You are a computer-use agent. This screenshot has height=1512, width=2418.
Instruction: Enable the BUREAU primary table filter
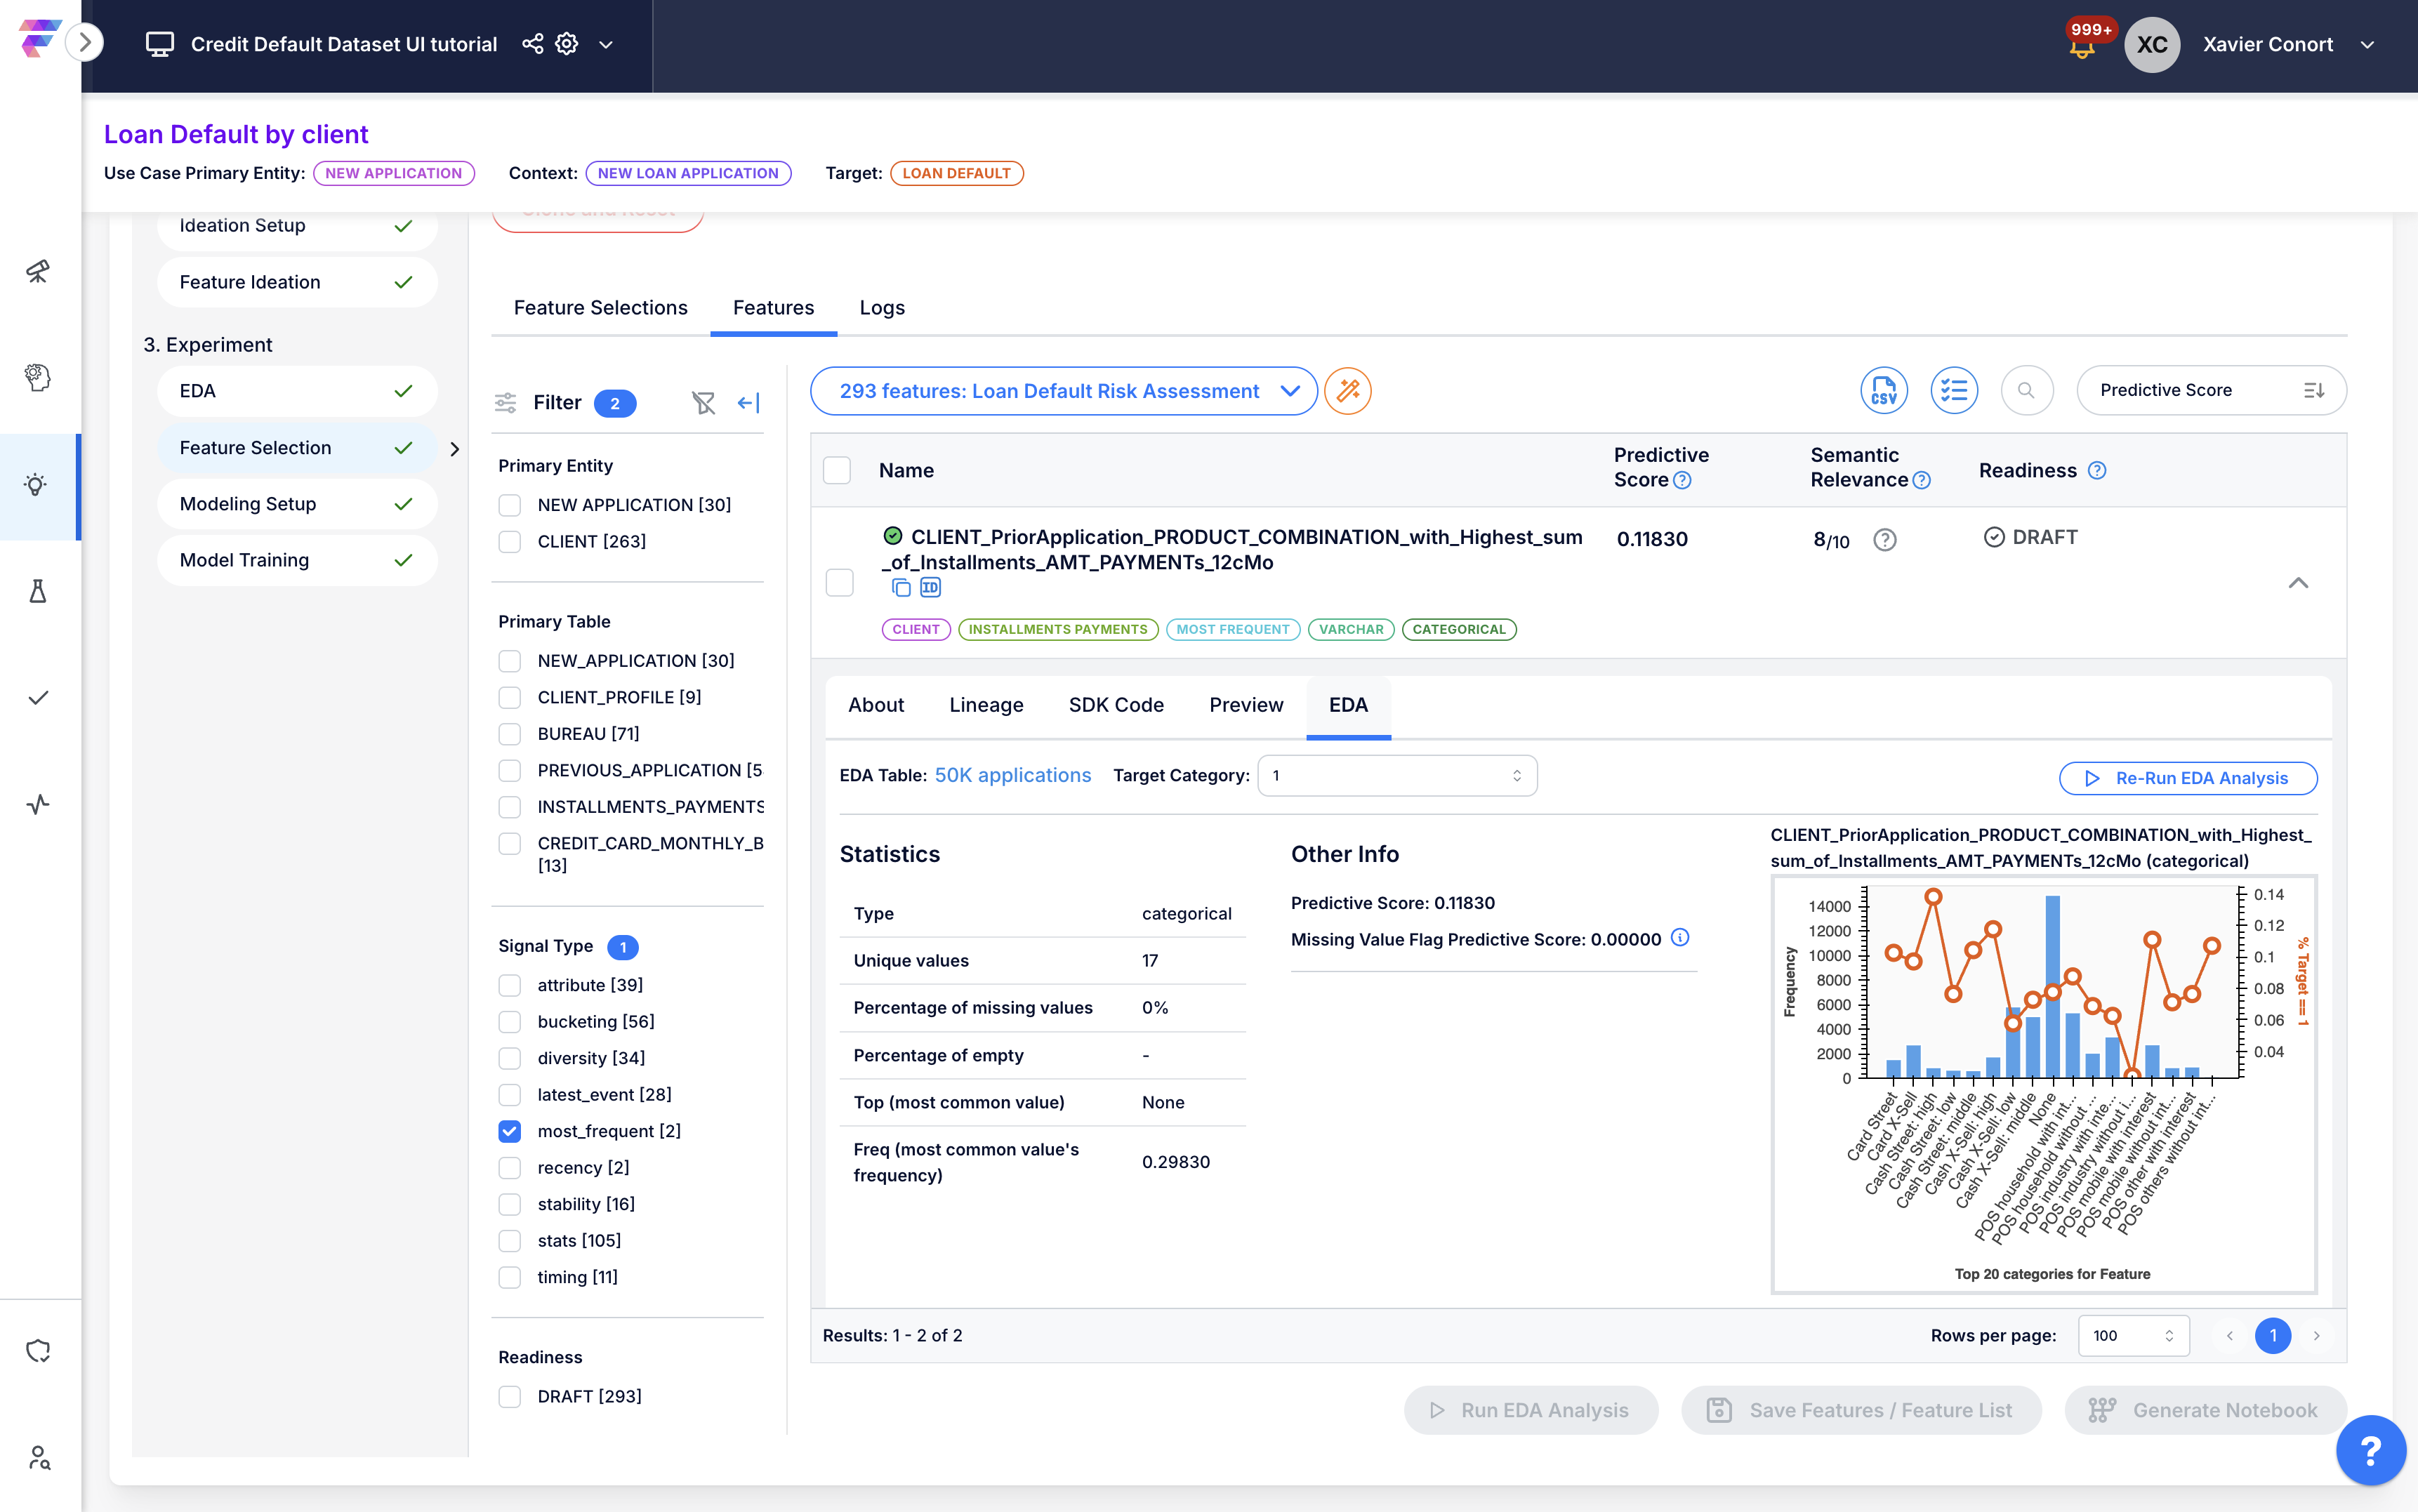coord(510,734)
